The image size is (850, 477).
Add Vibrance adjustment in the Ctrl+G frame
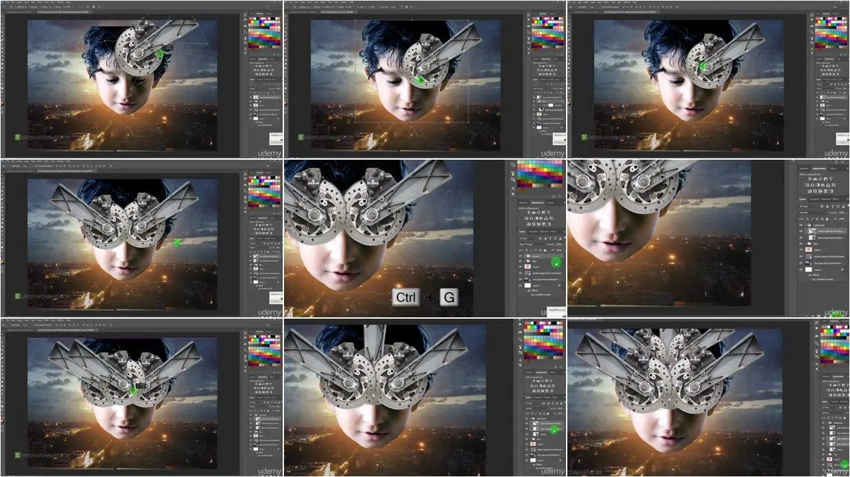pos(549,213)
